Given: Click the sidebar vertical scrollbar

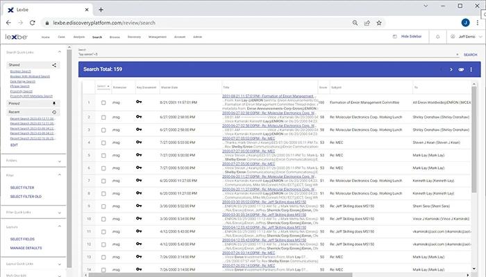Looking at the screenshot, I should [69, 158].
